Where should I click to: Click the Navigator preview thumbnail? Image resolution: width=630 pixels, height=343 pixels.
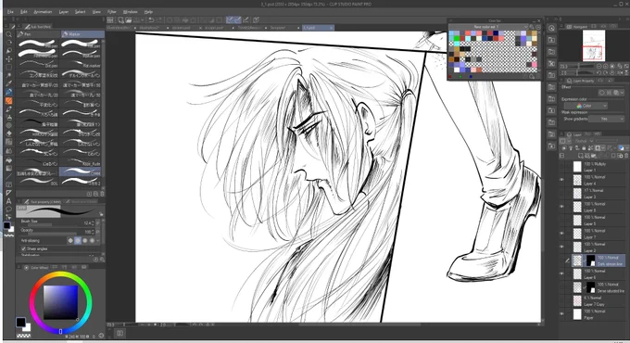(594, 45)
